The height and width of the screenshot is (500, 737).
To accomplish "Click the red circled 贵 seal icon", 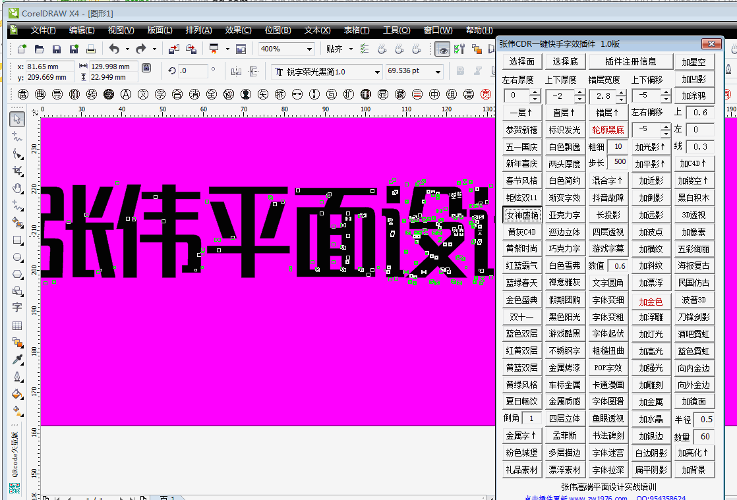I will (x=486, y=94).
